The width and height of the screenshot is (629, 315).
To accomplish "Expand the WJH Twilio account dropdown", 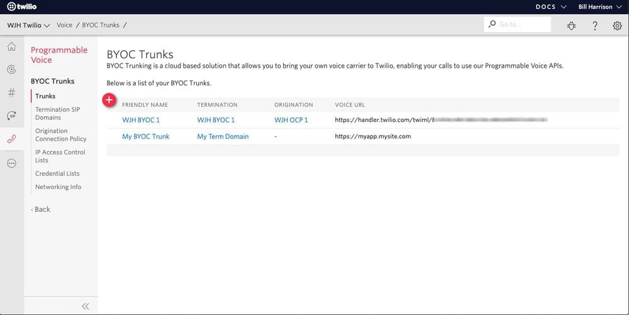I will coord(28,25).
